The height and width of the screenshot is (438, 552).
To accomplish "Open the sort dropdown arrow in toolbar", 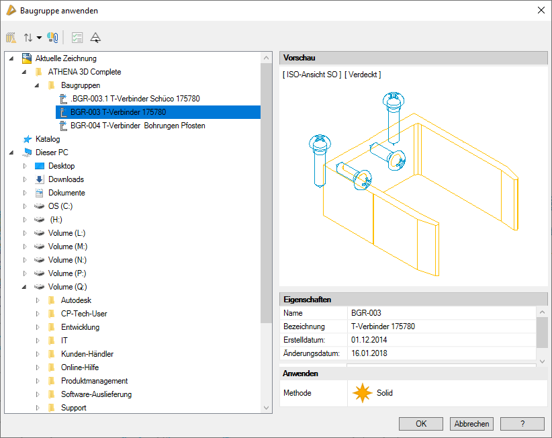I will 39,38.
